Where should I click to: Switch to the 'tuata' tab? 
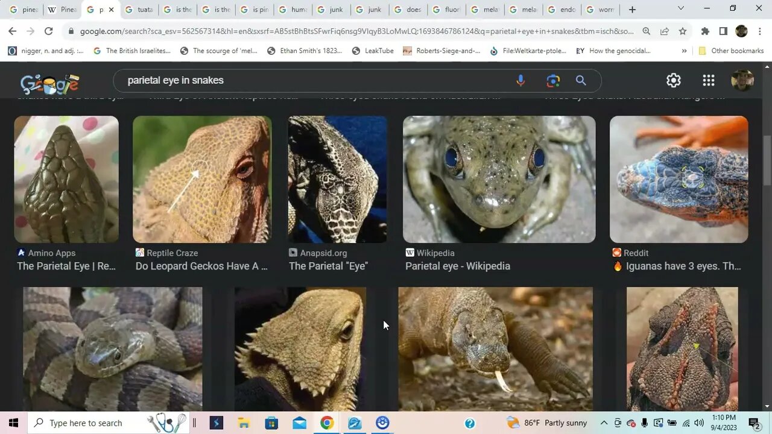click(139, 10)
